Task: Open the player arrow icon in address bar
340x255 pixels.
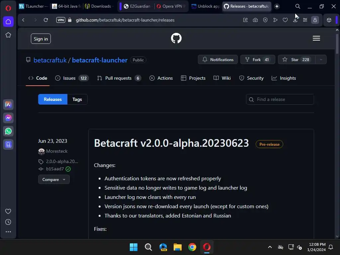Action: [275, 20]
